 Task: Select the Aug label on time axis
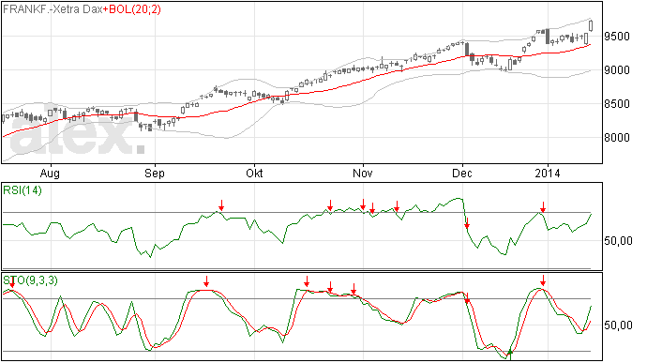point(50,174)
